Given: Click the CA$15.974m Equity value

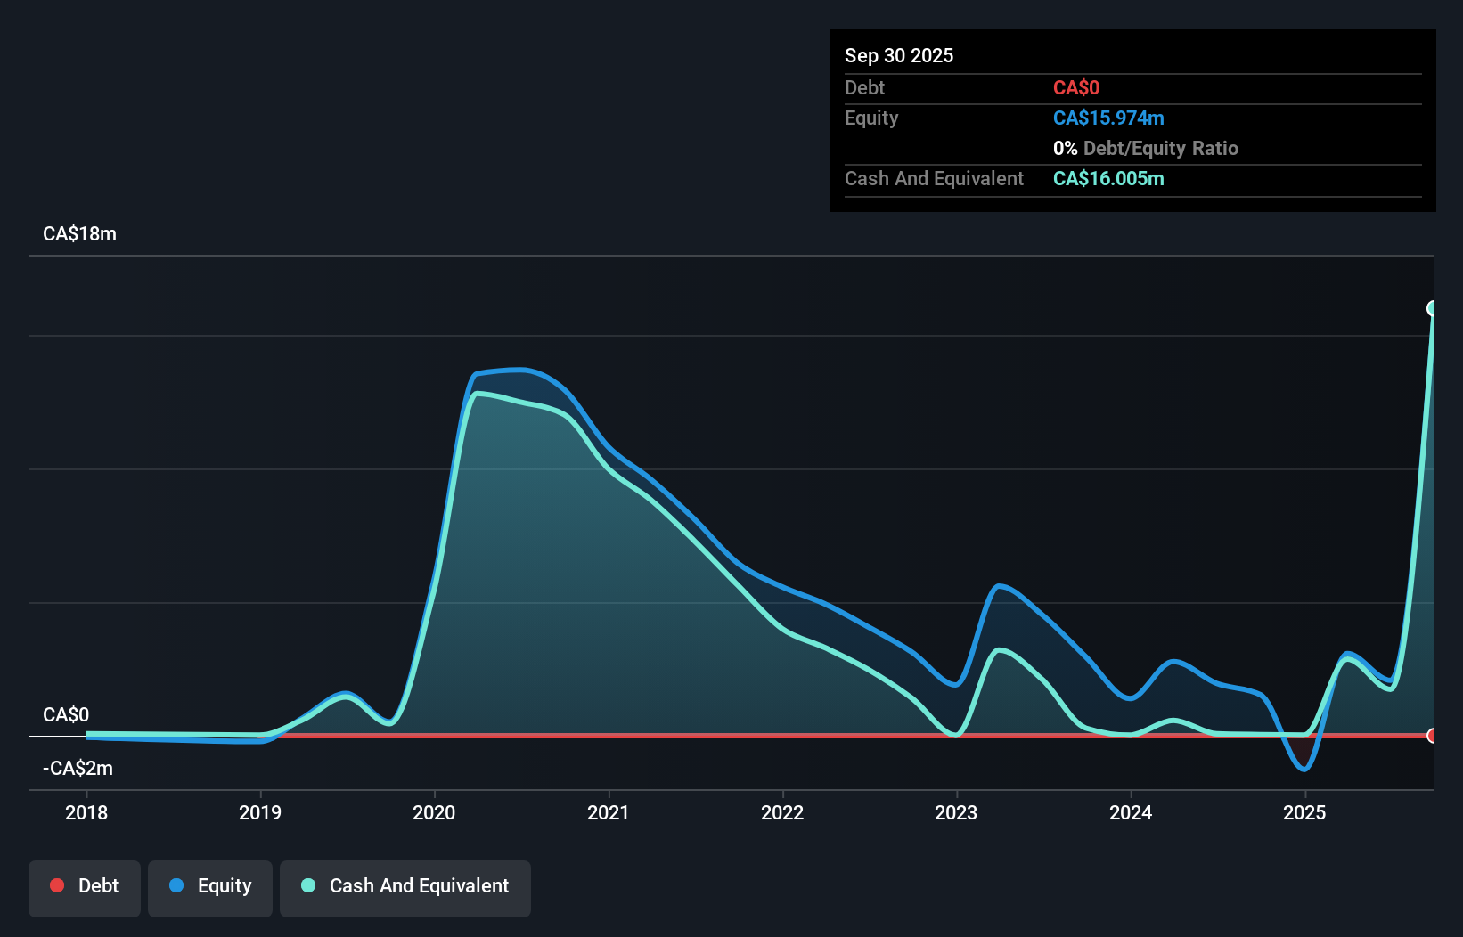Looking at the screenshot, I should (x=1109, y=117).
